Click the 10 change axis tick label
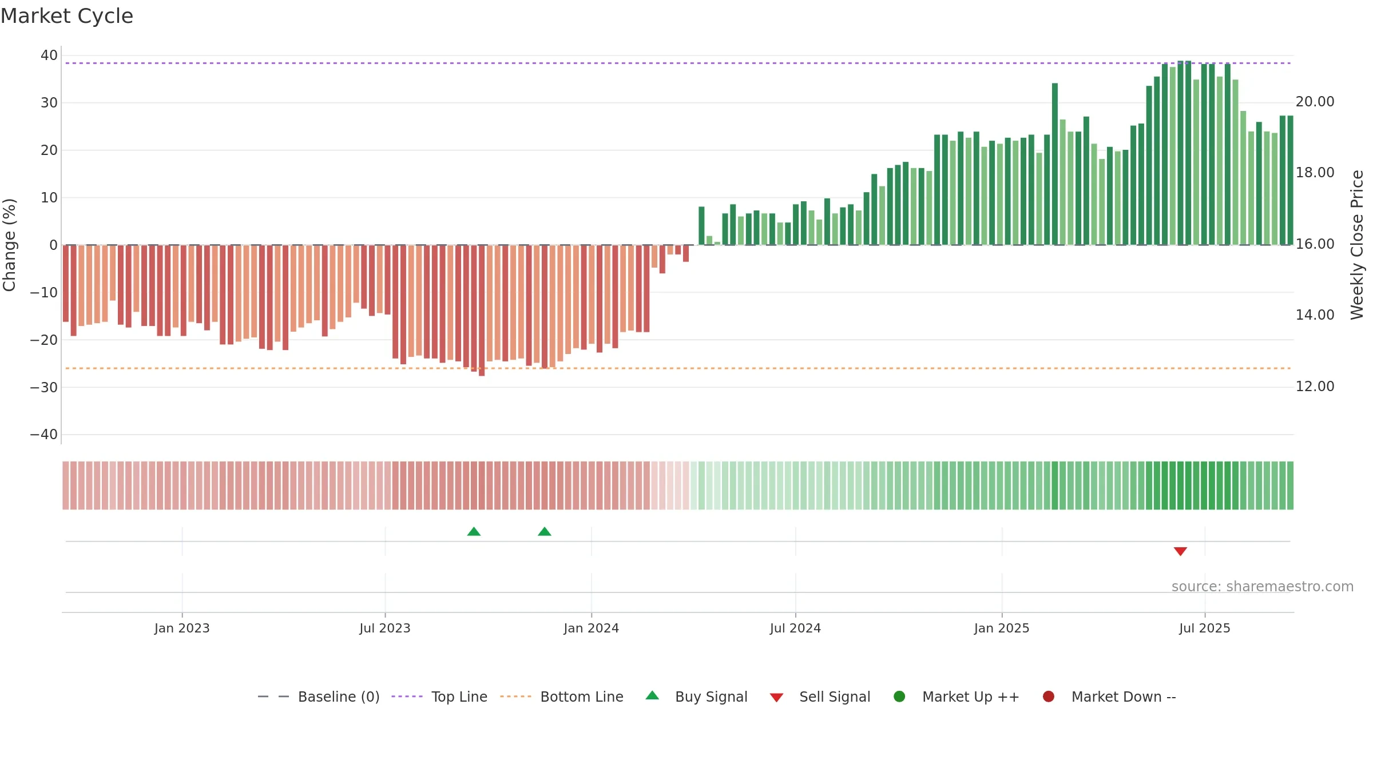 click(49, 198)
